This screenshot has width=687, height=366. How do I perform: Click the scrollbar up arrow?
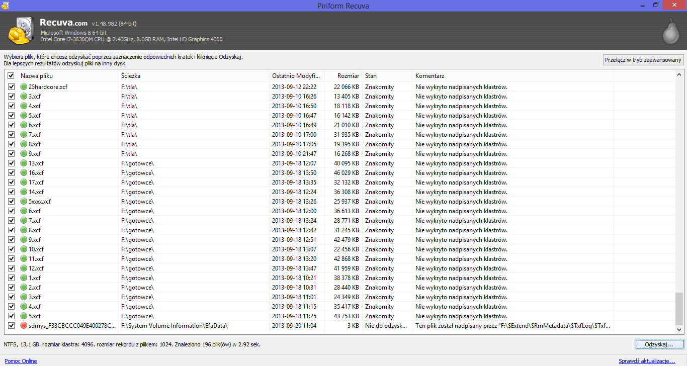[x=679, y=75]
